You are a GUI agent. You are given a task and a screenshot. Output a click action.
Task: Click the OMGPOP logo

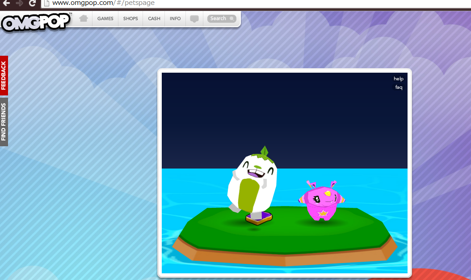click(36, 22)
